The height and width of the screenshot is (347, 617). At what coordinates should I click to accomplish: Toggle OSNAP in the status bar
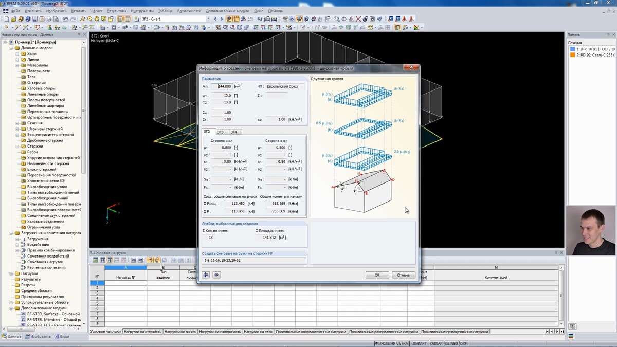[436, 343]
